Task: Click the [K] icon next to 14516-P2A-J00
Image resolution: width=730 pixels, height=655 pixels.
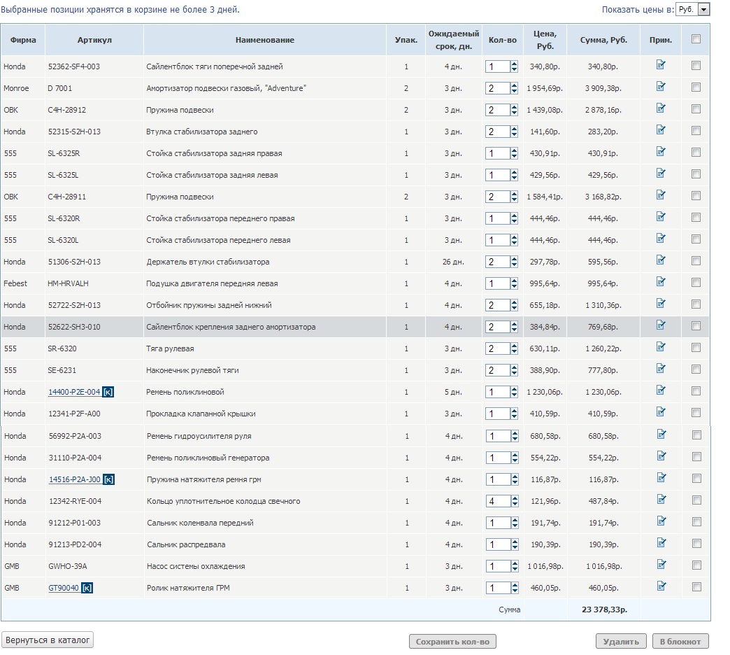Action: click(108, 479)
